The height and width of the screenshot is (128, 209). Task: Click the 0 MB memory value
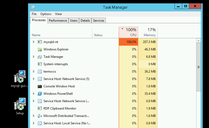pos(152,64)
